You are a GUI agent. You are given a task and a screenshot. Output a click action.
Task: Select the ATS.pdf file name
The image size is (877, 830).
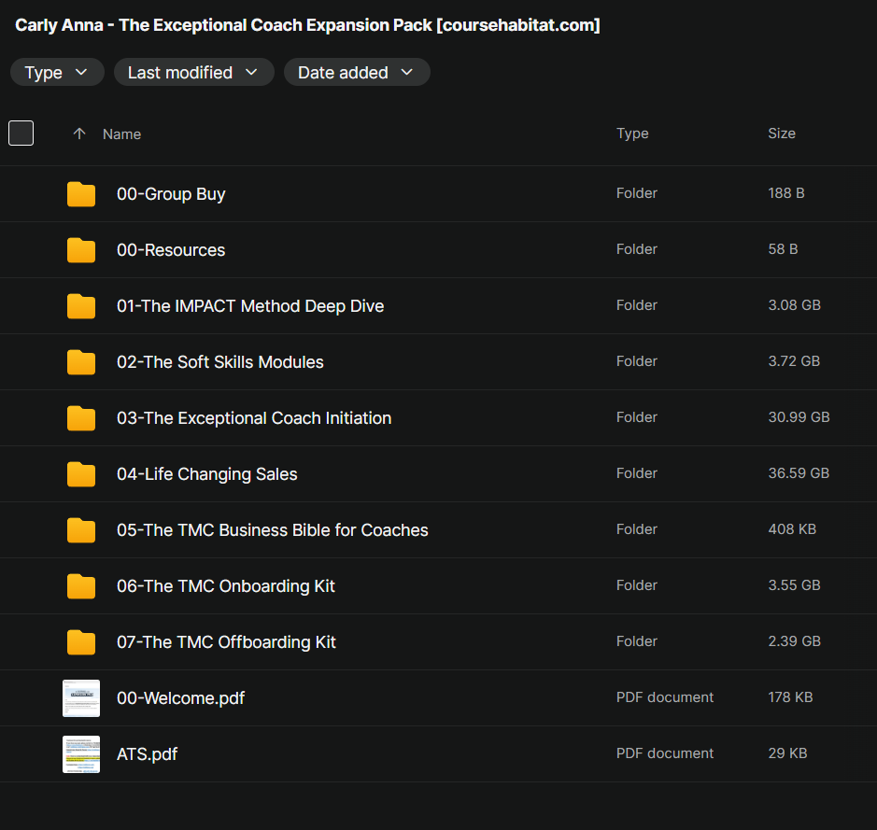click(x=147, y=754)
